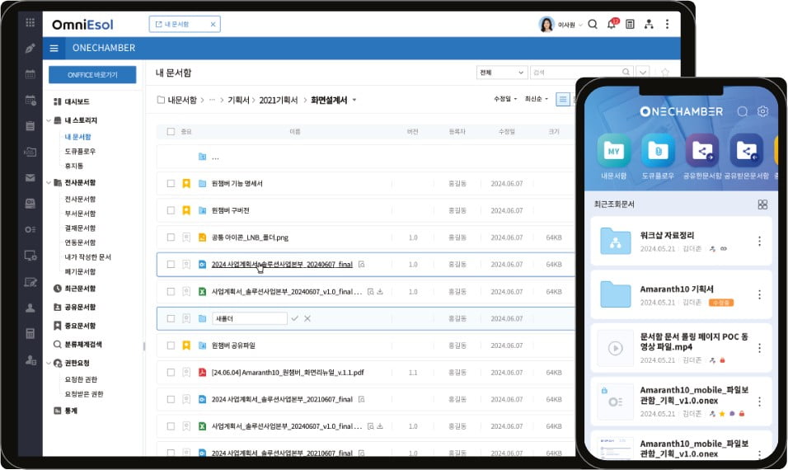This screenshot has height=470, width=788.
Task: Click the ONFFICE 바로가기 button
Action: 92,75
